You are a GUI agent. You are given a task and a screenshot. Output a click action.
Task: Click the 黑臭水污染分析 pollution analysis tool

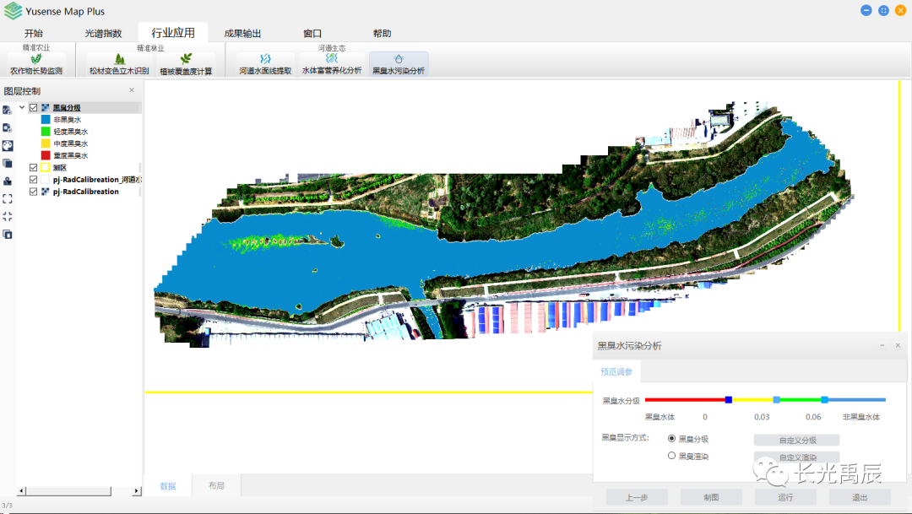click(x=399, y=65)
